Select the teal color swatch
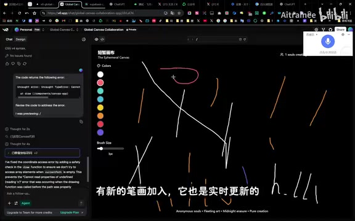Image resolution: width=355 pixels, height=221 pixels. coord(100,91)
